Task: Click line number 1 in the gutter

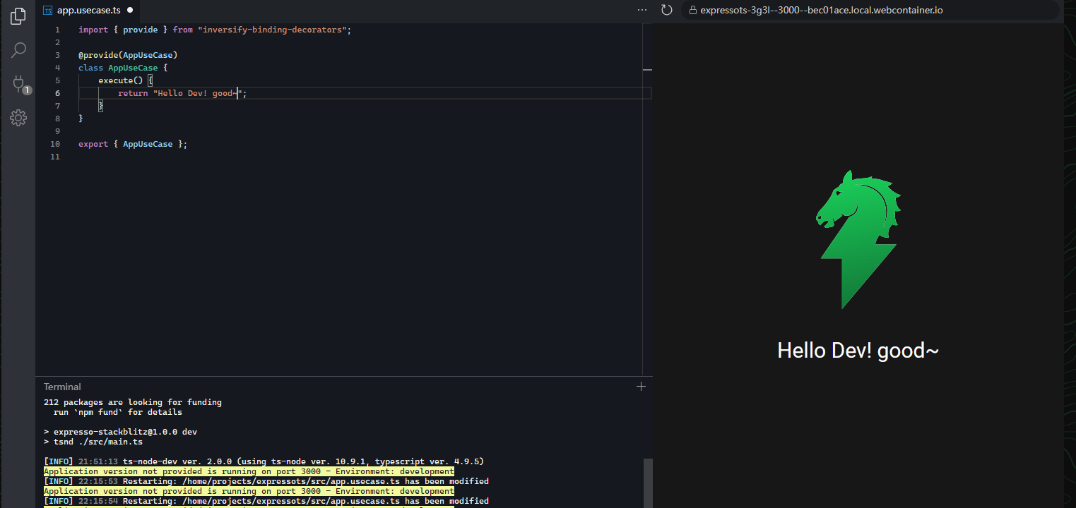Action: click(x=57, y=30)
